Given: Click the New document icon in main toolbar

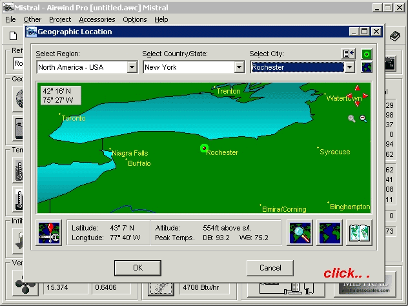Looking at the screenshot, I should 14,36.
